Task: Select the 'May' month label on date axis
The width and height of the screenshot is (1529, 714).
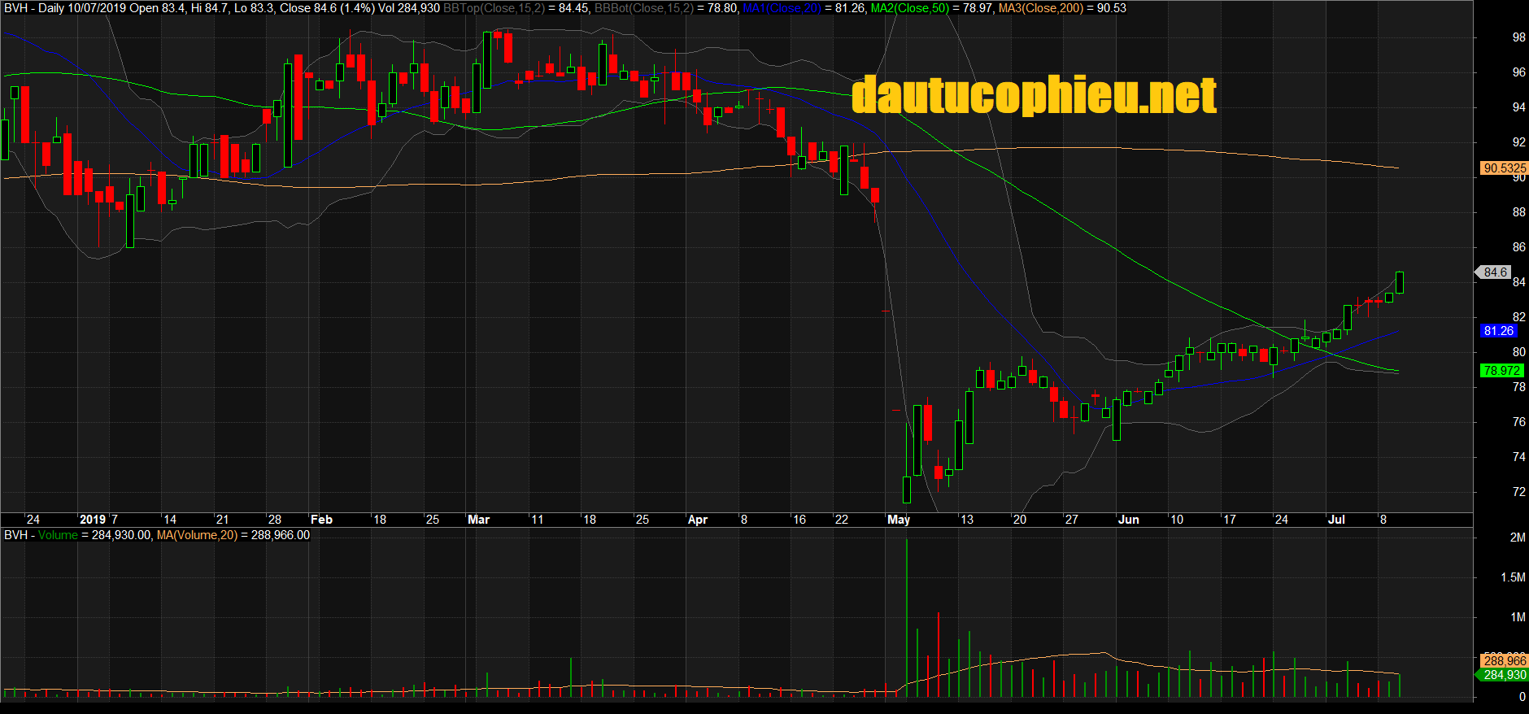Action: click(x=899, y=520)
